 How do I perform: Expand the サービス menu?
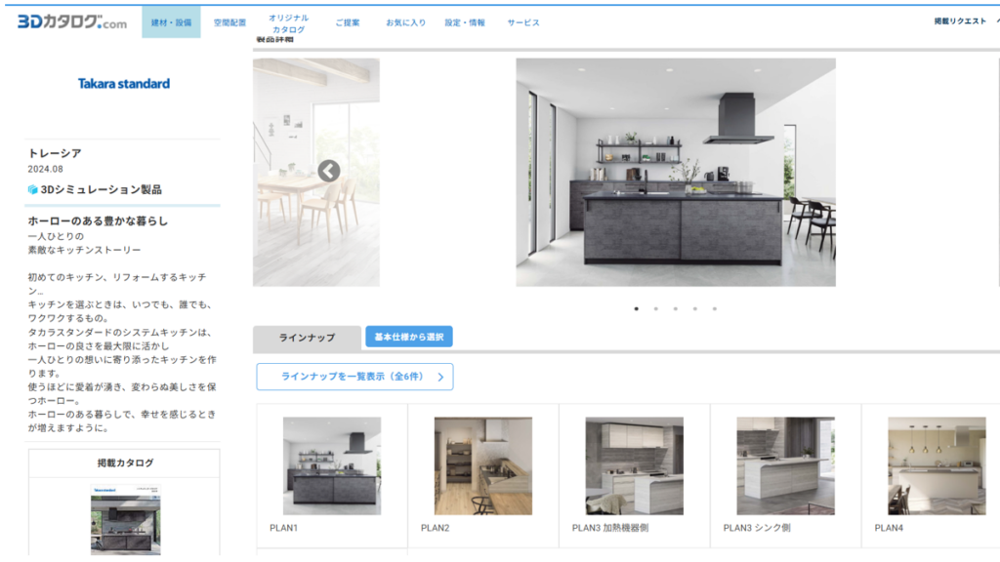point(523,22)
